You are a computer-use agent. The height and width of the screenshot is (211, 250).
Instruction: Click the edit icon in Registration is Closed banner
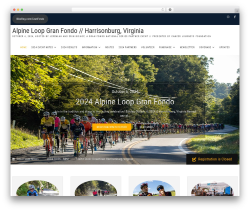pos(194,159)
